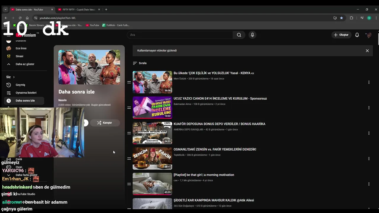379x213 pixels.
Task: Open the YouTube bookmark in bookmarks bar
Action: tap(92, 25)
